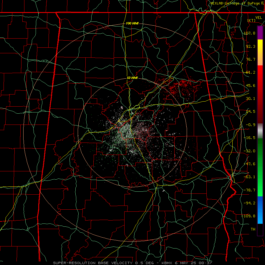
Task: Click the 61.2 velocity scale value
Action: 251,72
